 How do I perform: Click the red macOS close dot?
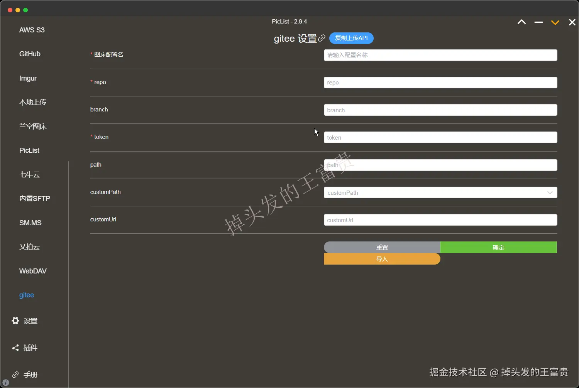click(x=10, y=10)
